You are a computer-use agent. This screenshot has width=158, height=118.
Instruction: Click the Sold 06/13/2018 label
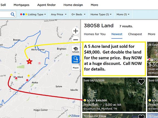tap(94, 81)
